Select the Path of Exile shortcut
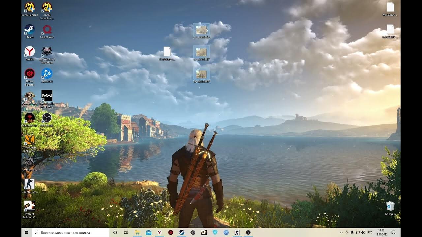 [x=30, y=97]
